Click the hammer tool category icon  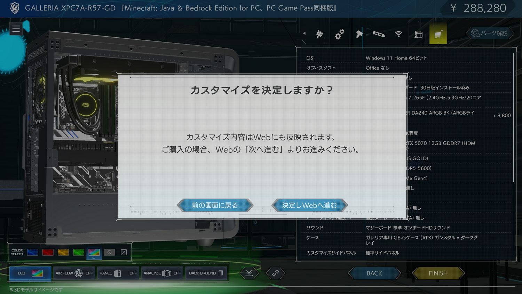(x=359, y=34)
